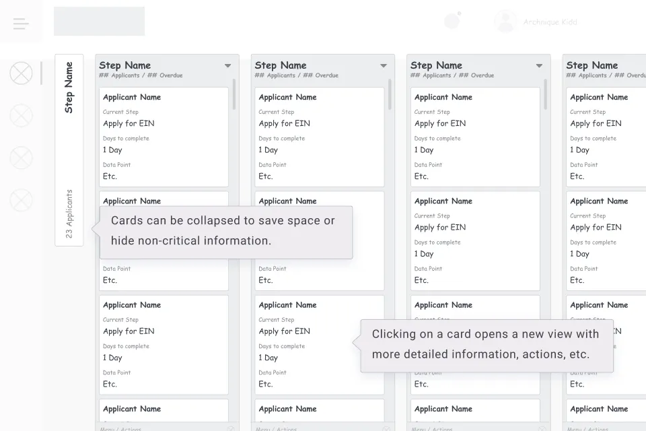Toggle the third column's collapse control
The image size is (646, 431).
(538, 66)
